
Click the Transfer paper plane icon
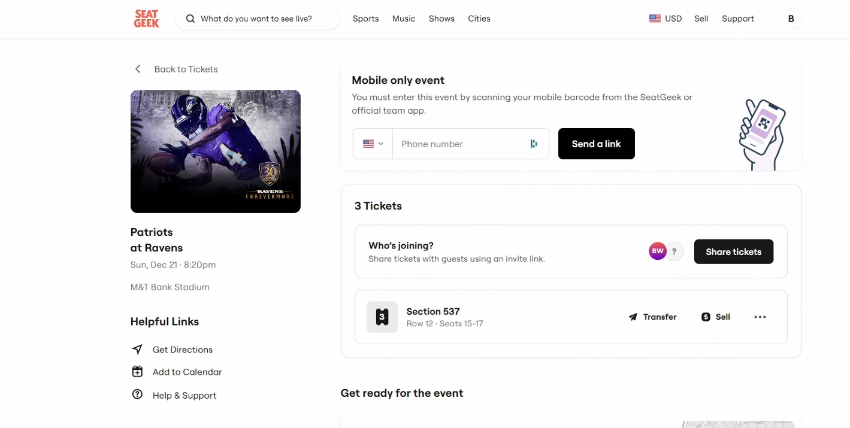pyautogui.click(x=633, y=317)
